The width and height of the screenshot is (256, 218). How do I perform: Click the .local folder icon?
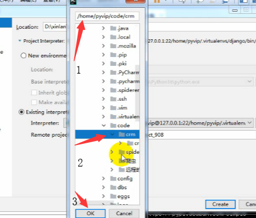point(113,37)
